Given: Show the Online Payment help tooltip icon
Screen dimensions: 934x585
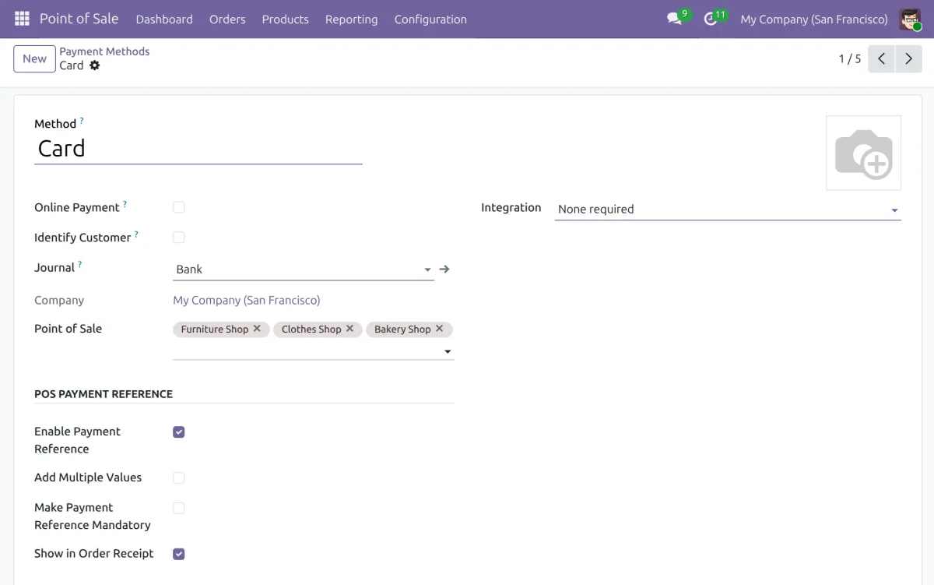Looking at the screenshot, I should [125, 204].
